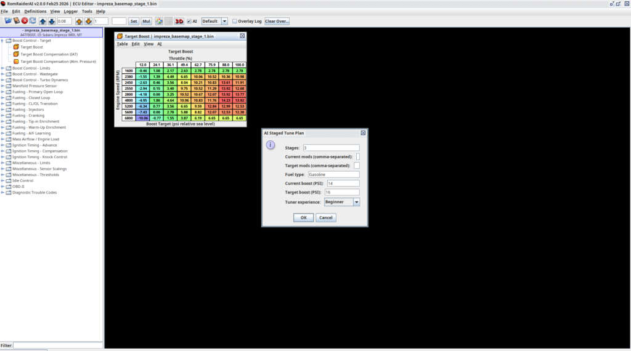This screenshot has width=631, height=351.
Task: Click the blue increment fine arrow
Action: tap(43, 21)
